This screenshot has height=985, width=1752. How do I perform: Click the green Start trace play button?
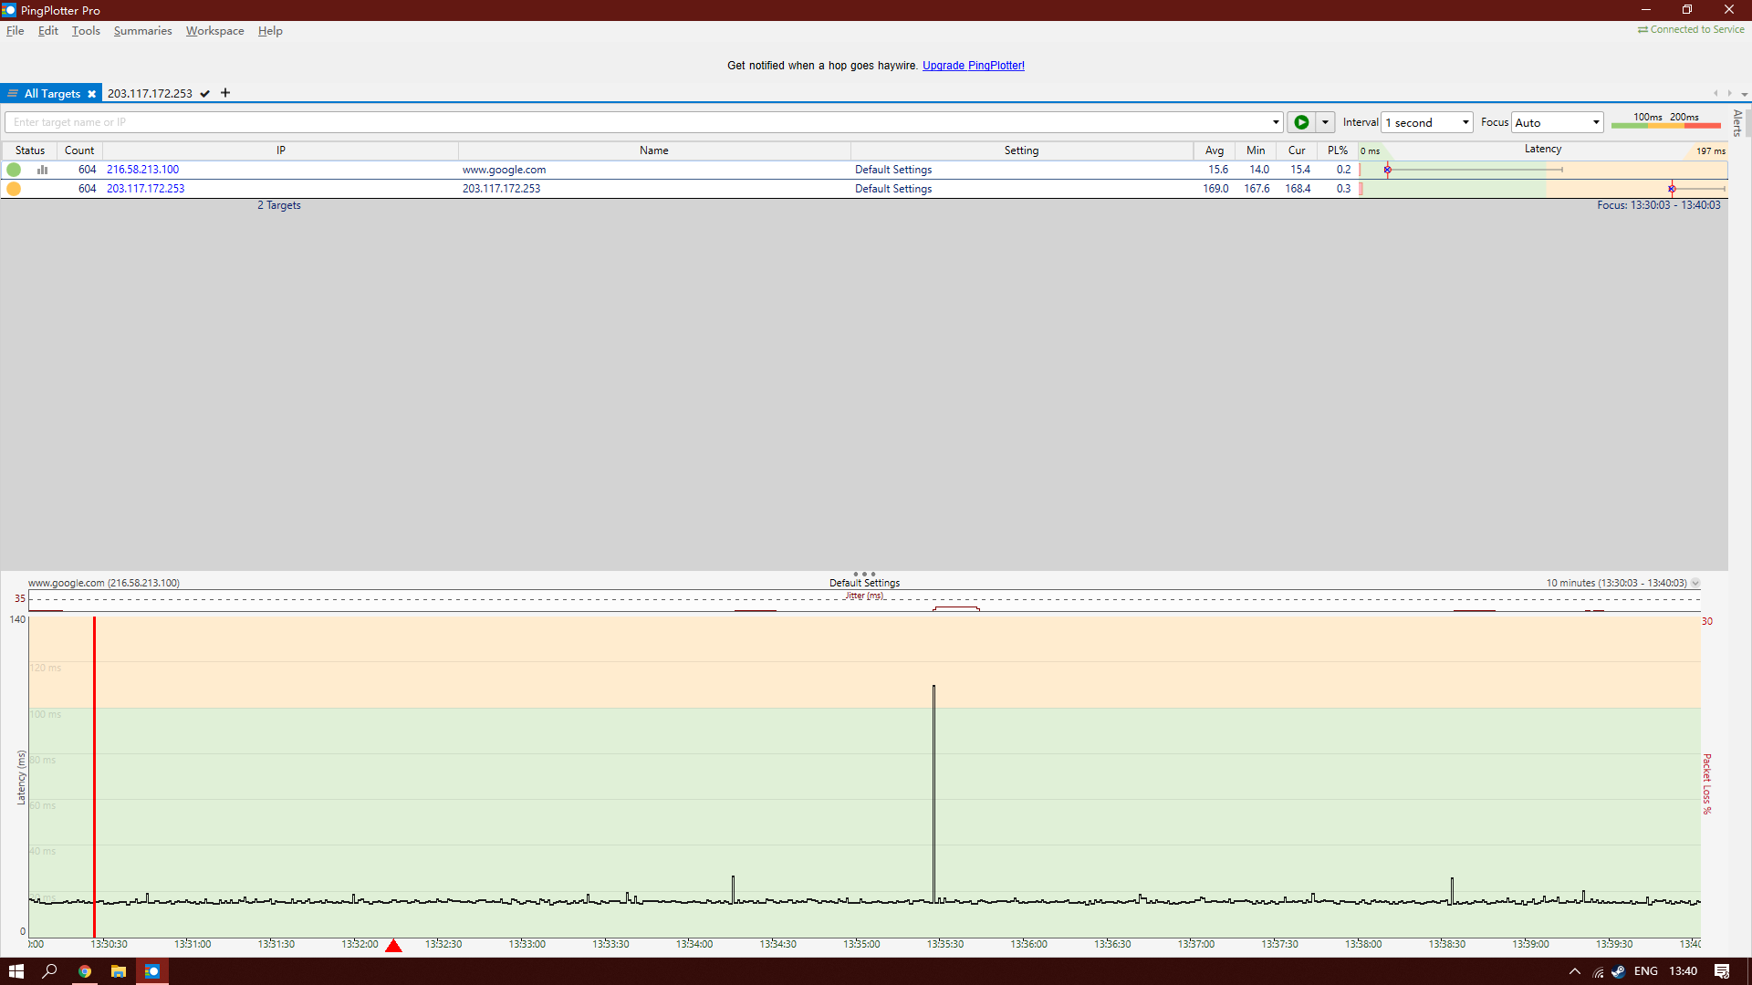click(1301, 122)
